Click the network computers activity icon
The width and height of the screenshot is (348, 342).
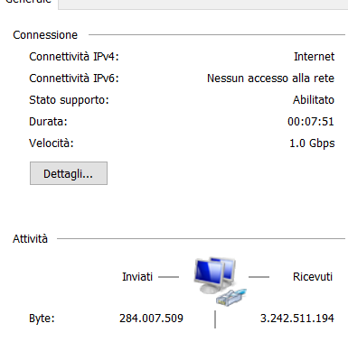(214, 275)
